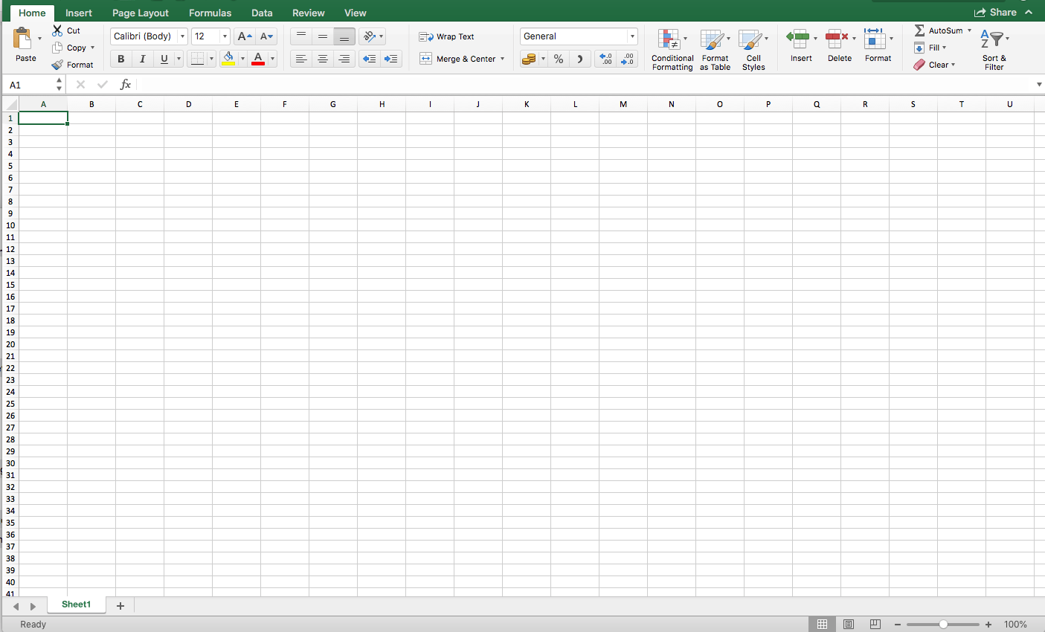The width and height of the screenshot is (1045, 632).
Task: Apply percent number style
Action: point(558,59)
